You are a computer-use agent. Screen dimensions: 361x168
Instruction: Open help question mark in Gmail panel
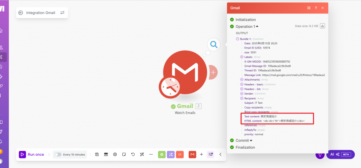click(x=316, y=8)
